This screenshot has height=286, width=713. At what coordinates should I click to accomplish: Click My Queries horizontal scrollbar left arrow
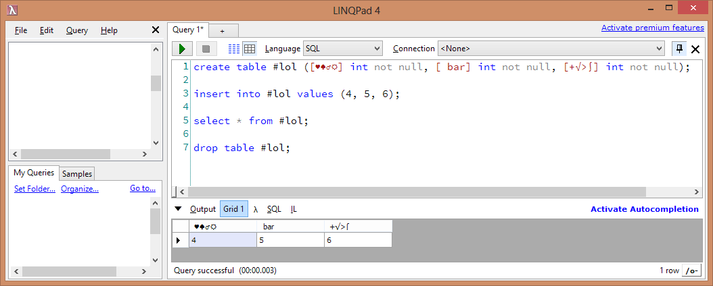coord(16,271)
